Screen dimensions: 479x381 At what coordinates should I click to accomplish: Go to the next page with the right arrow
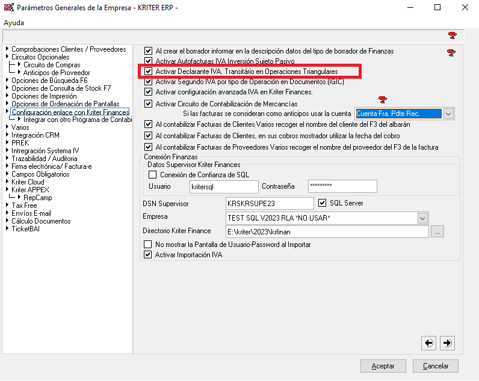click(448, 343)
